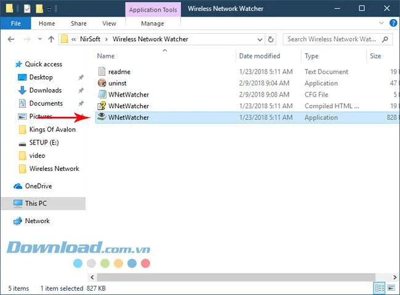Image resolution: width=400 pixels, height=295 pixels.
Task: Sort by the Name column header
Action: (106, 56)
